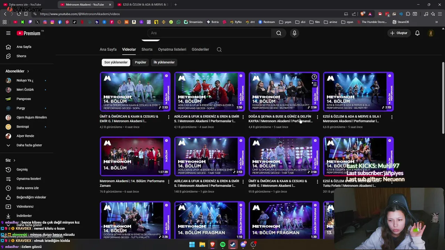445x250 pixels.
Task: Select the Son yüklenenler filter chip
Action: [116, 62]
